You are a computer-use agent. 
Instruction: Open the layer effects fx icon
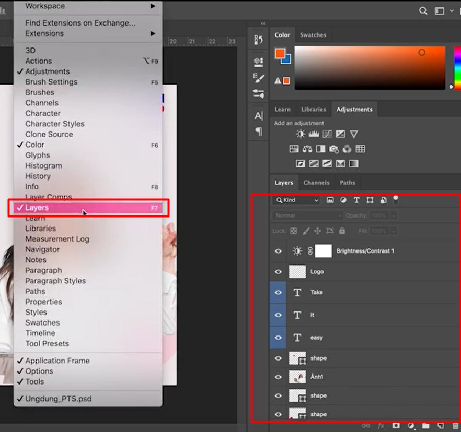coord(380,425)
